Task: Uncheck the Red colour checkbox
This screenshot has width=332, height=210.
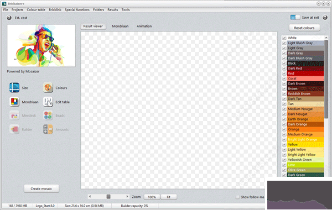Action: 284,73
